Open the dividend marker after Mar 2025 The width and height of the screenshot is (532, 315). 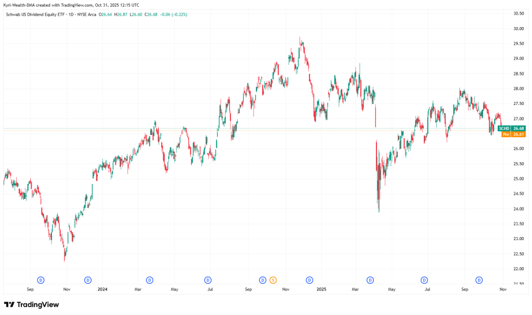point(370,280)
